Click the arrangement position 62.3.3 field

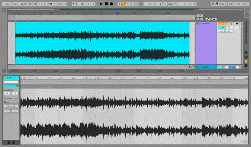[x=86, y=4]
